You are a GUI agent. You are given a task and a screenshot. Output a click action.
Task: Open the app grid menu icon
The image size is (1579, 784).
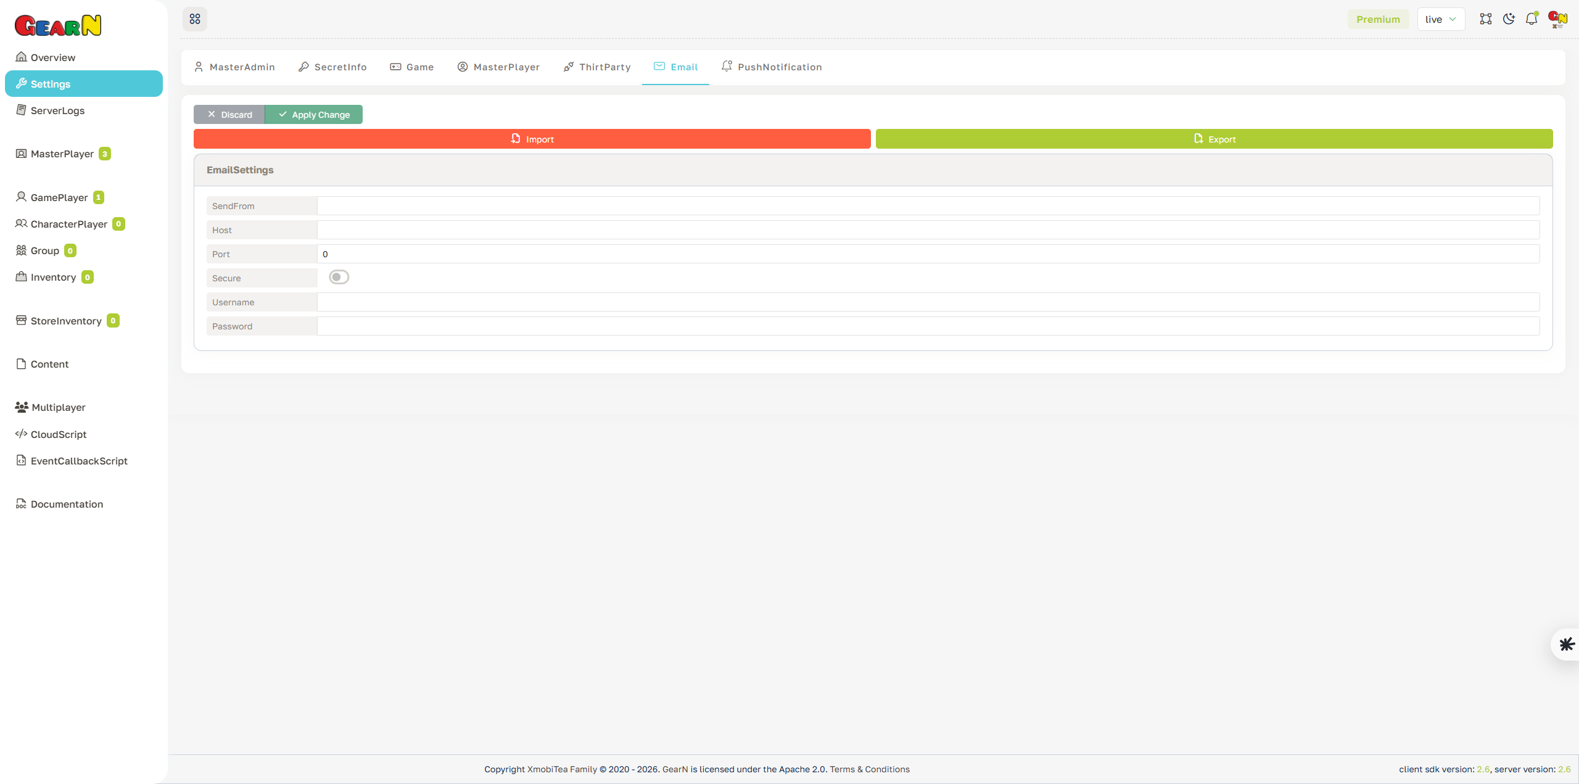click(x=195, y=19)
